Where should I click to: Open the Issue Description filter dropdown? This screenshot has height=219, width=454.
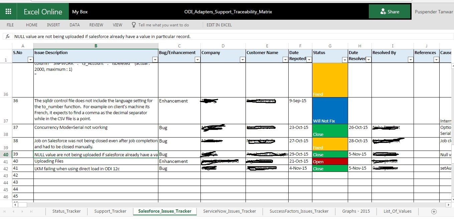pos(155,59)
